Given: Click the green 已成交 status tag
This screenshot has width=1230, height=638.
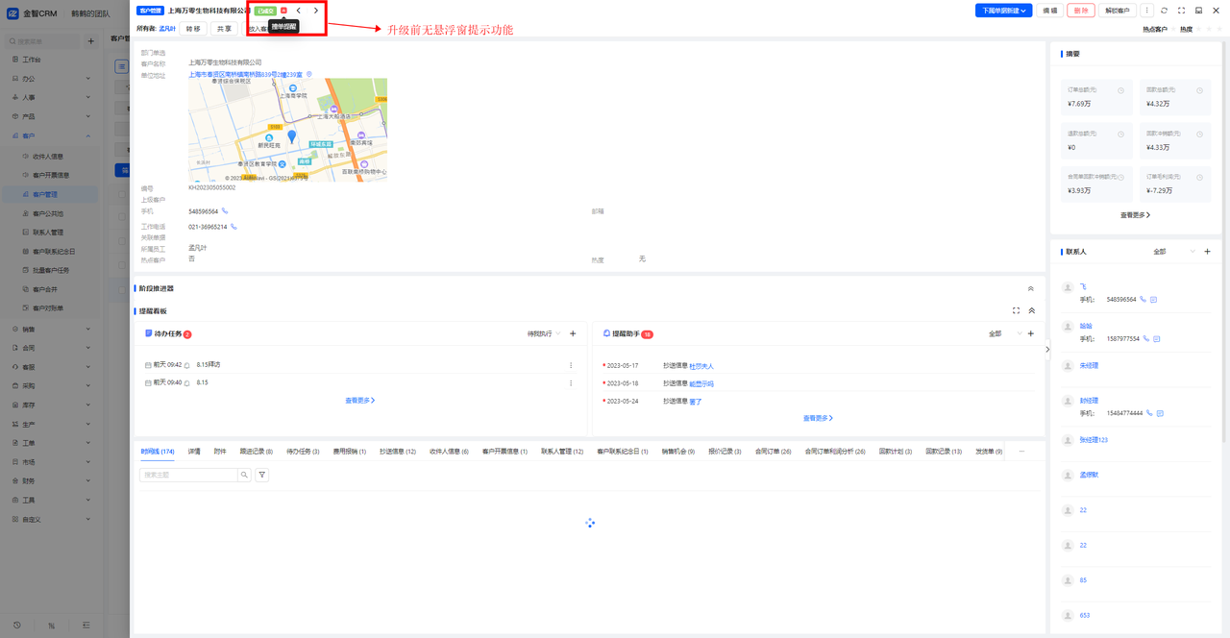Looking at the screenshot, I should [x=265, y=11].
